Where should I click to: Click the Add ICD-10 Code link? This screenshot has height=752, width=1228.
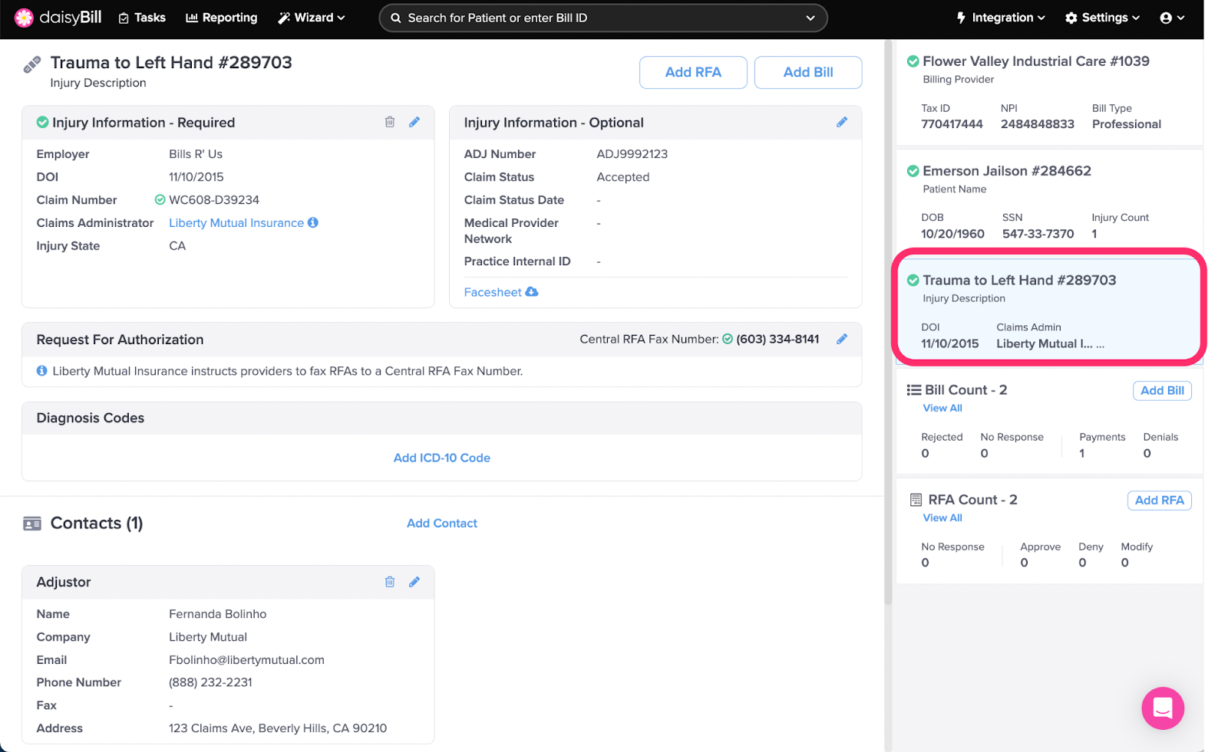tap(441, 458)
